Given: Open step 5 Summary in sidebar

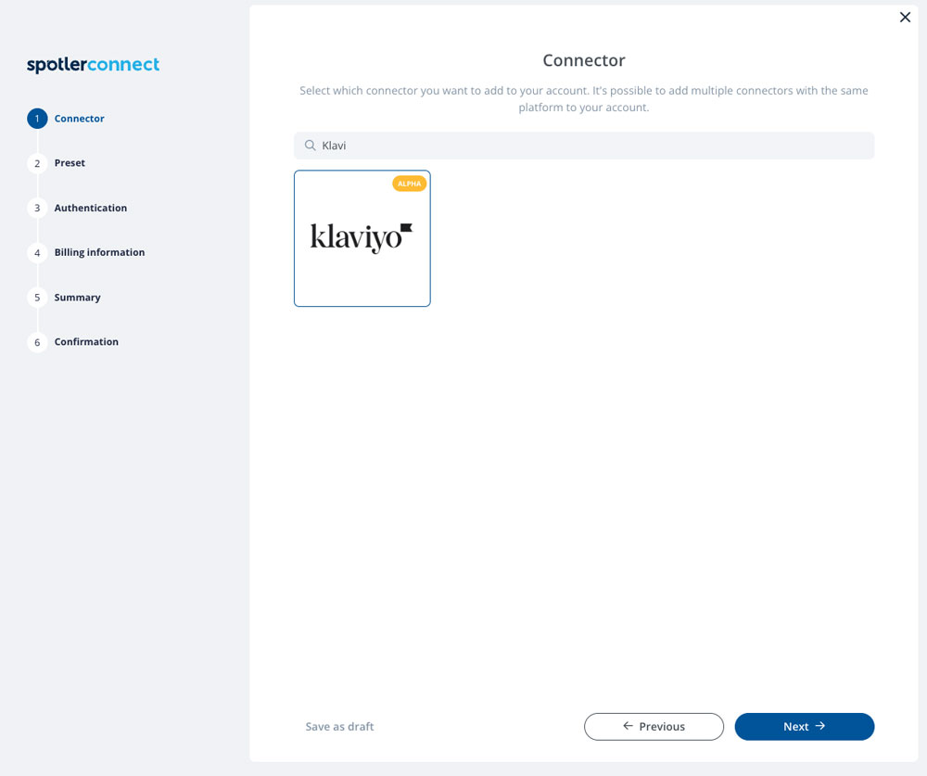Looking at the screenshot, I should (x=78, y=297).
